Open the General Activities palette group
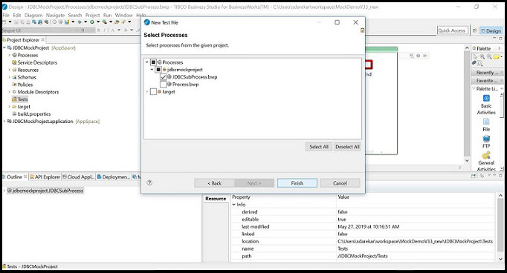The width and height of the screenshot is (507, 273). point(486,161)
